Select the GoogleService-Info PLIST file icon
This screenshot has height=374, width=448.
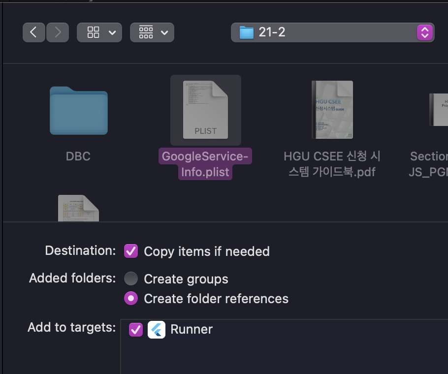[205, 110]
